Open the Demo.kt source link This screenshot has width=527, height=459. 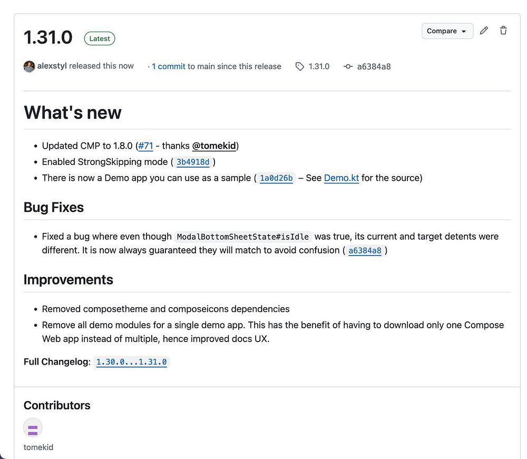point(341,178)
